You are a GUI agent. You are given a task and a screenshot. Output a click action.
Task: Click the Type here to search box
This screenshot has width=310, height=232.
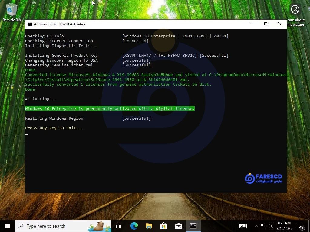pyautogui.click(x=63, y=226)
